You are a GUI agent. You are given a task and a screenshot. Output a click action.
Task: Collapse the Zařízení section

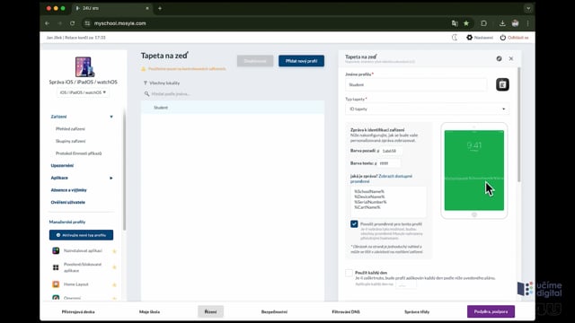111,117
